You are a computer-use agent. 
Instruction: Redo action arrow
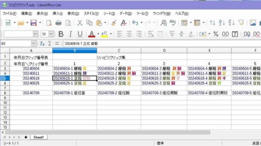148,23
